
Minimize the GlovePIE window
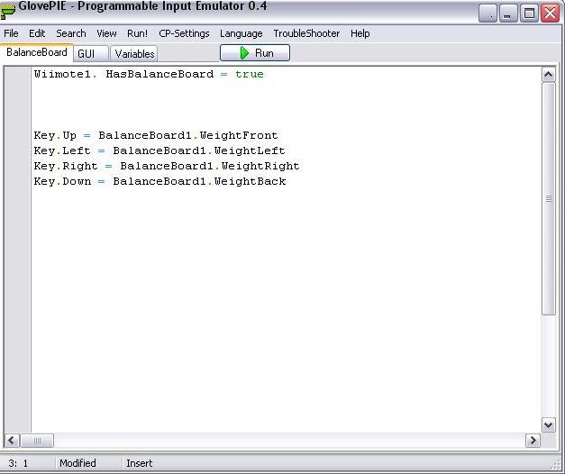click(x=507, y=14)
